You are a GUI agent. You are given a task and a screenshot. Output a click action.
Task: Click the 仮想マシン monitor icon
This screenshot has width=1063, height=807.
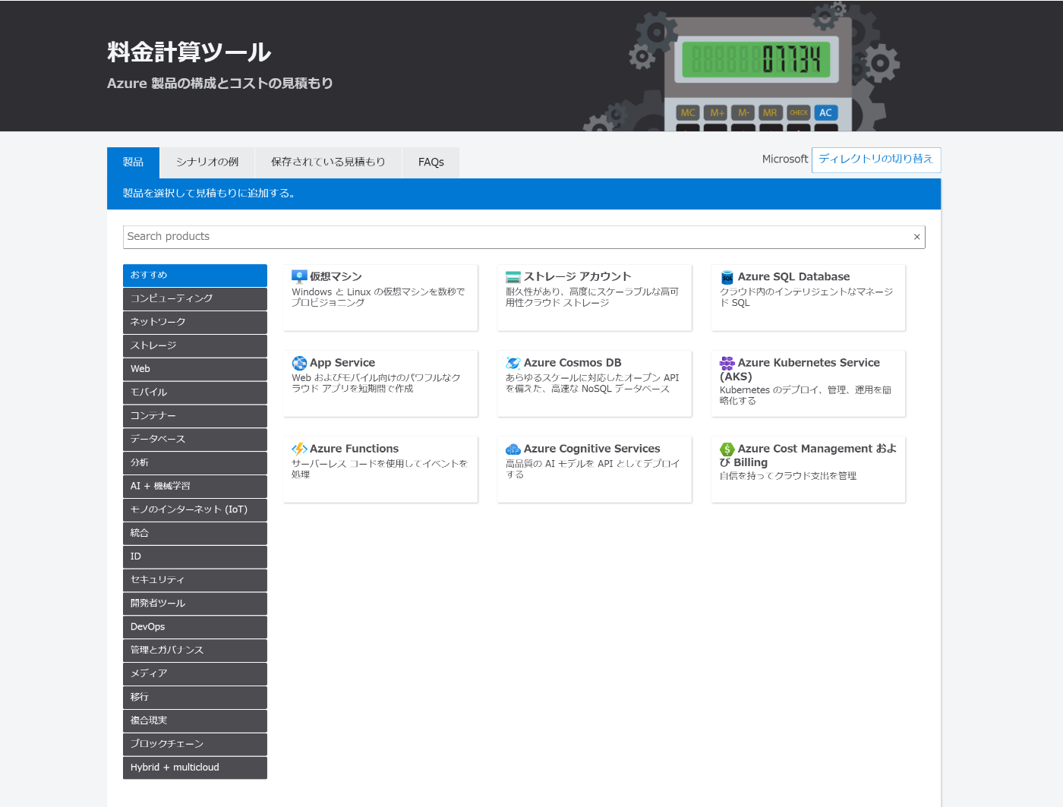[299, 277]
